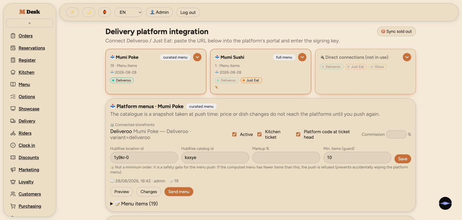Click the Log out button
This screenshot has width=462, height=220.
[188, 12]
